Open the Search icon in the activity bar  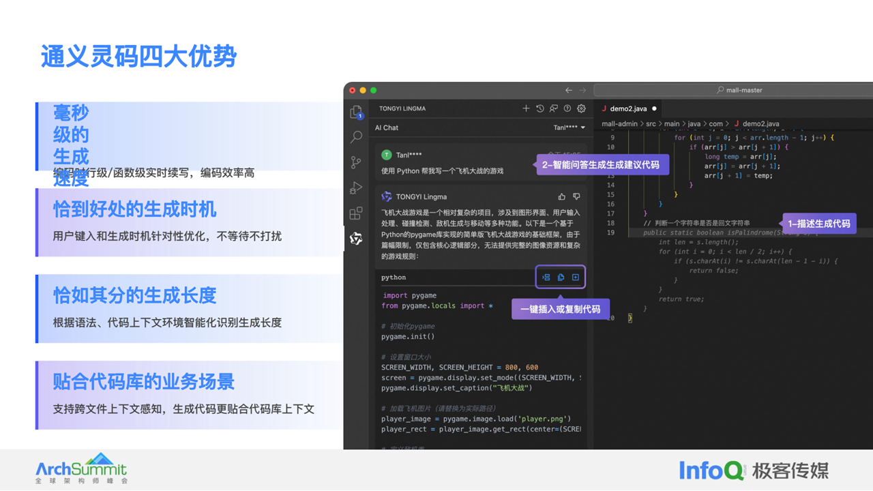tap(356, 137)
